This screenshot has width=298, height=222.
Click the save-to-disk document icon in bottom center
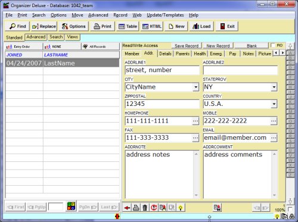tap(217, 208)
